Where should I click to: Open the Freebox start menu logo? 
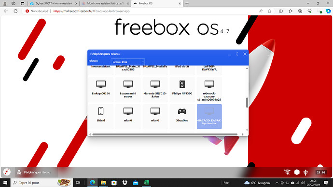pyautogui.click(x=7, y=172)
